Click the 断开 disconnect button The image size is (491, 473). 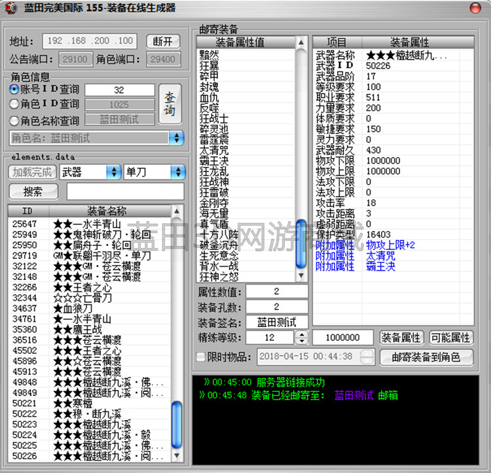162,41
